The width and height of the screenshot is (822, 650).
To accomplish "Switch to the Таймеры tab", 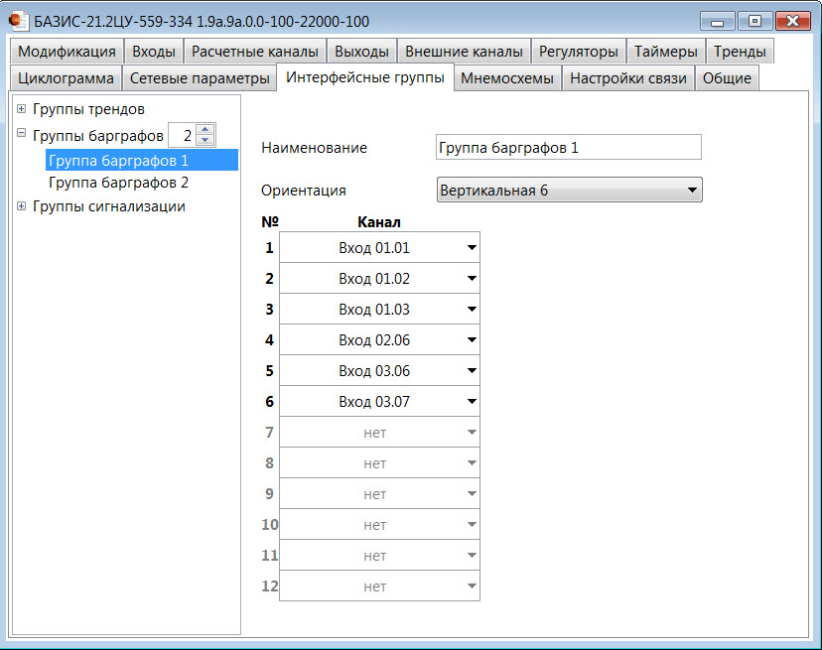I will coord(666,52).
